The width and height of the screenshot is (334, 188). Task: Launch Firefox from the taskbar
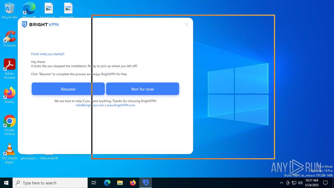point(133,183)
